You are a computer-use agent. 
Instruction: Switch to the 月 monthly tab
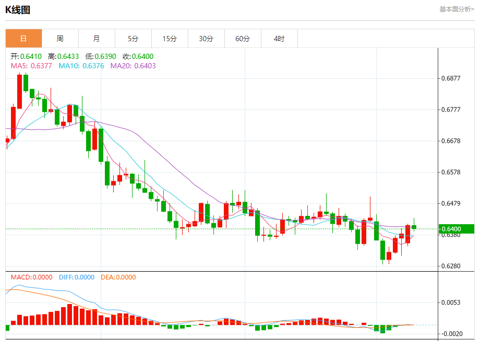click(97, 39)
